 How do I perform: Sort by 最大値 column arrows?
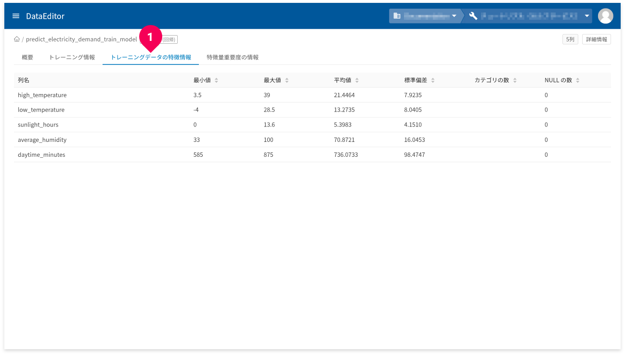(x=286, y=80)
